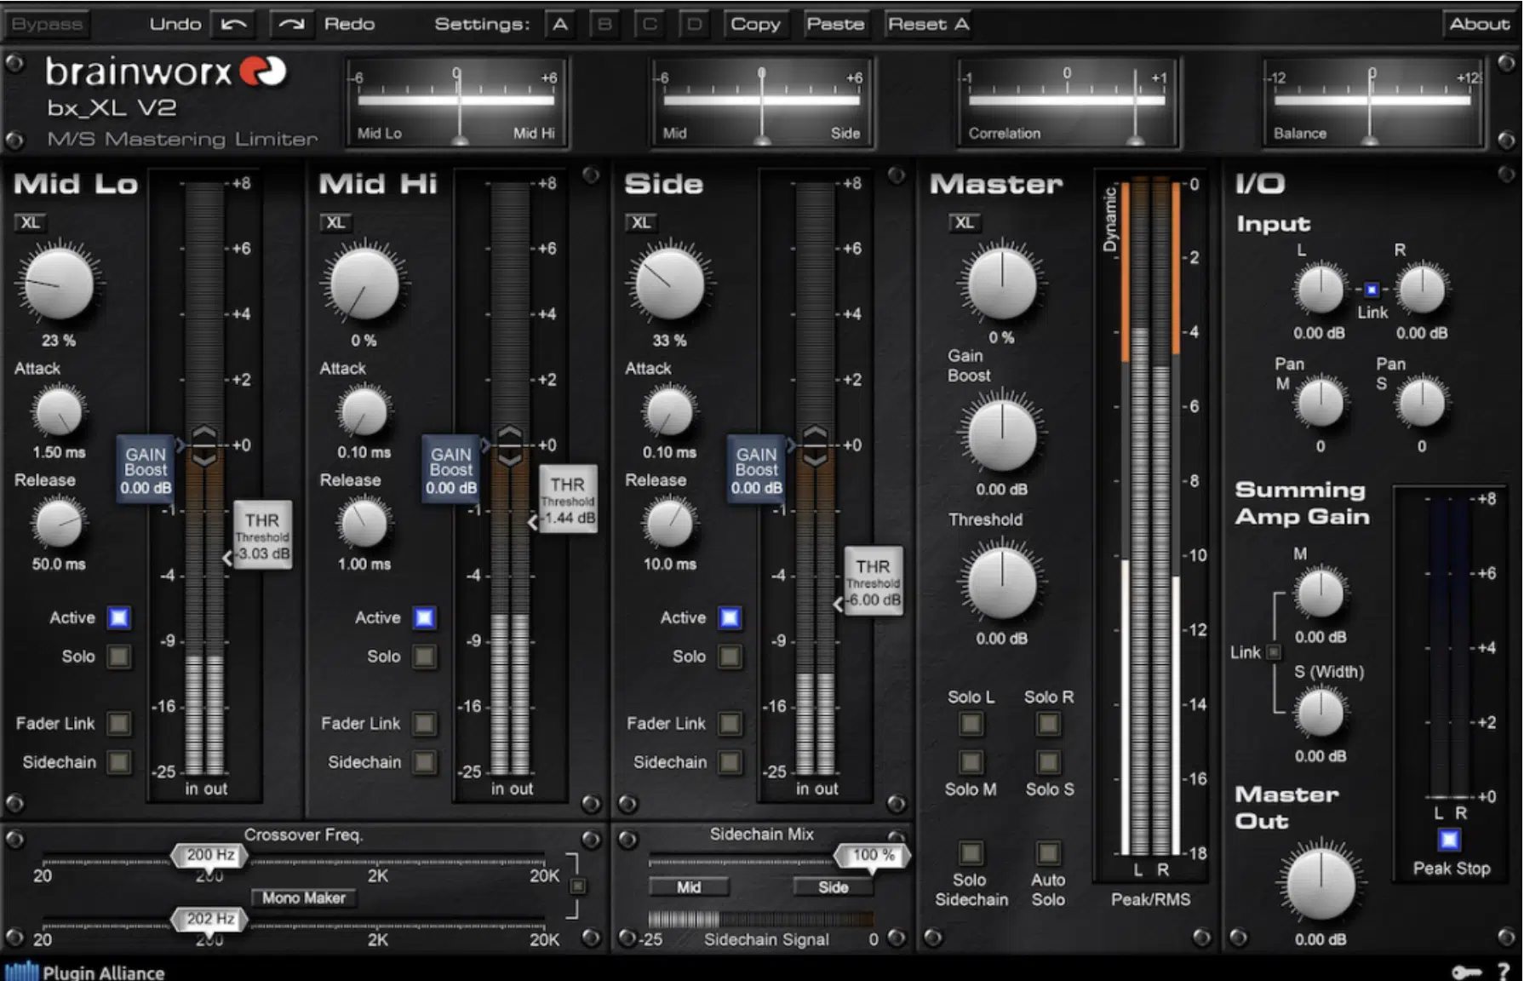Open the About page
This screenshot has width=1524, height=981.
(1480, 24)
